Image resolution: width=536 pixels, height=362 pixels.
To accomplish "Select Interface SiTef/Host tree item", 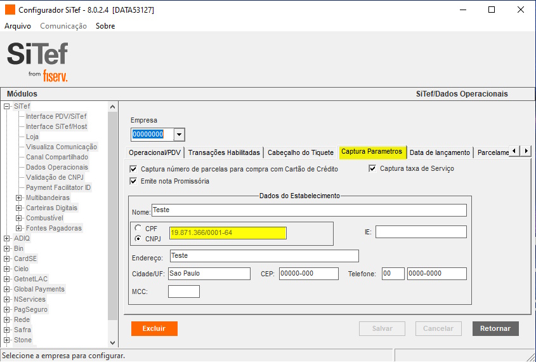I will coord(56,126).
